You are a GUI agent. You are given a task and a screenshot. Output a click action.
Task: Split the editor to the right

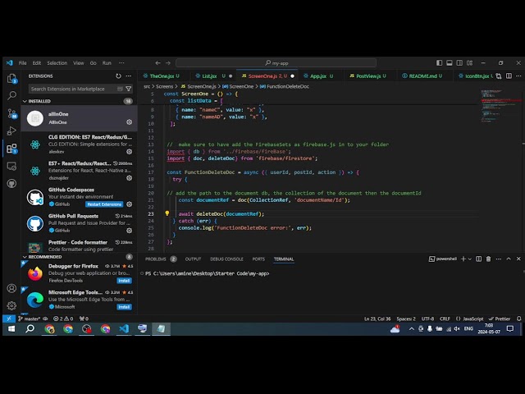[x=509, y=76]
